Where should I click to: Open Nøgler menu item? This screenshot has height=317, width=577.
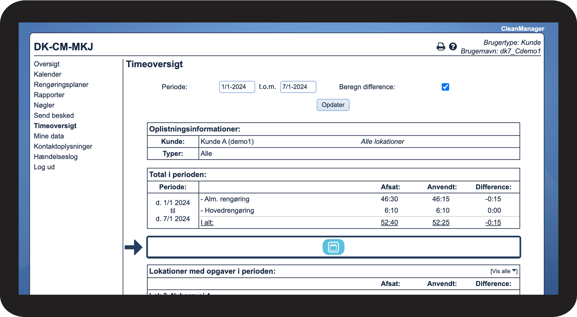coord(44,105)
